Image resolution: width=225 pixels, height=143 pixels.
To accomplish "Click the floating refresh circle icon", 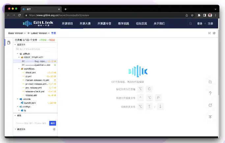I will coord(210,105).
